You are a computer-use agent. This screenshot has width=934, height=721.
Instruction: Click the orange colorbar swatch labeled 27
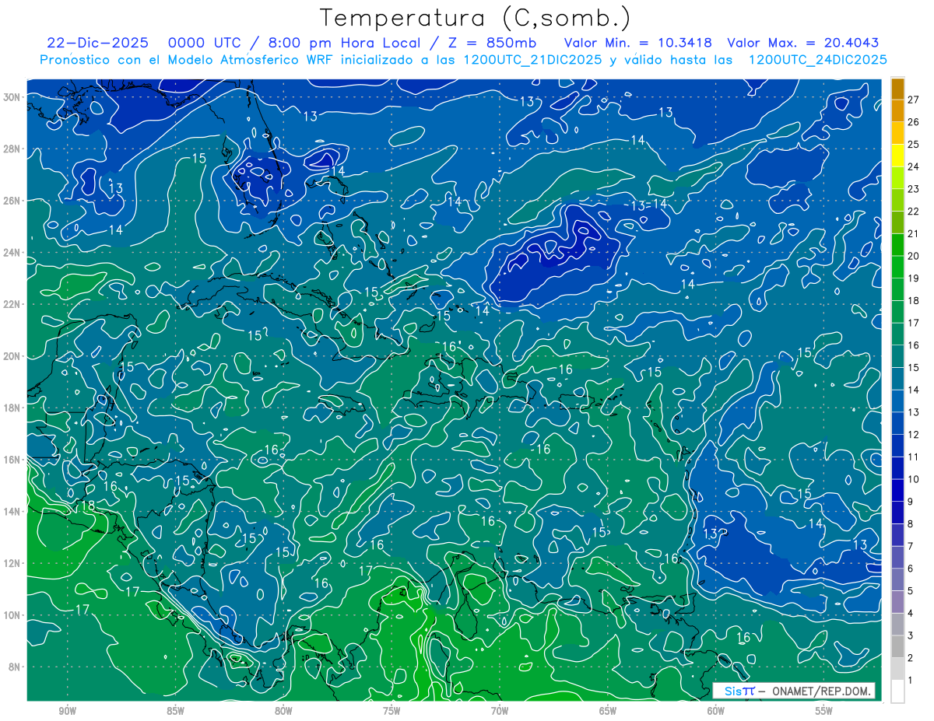click(897, 89)
